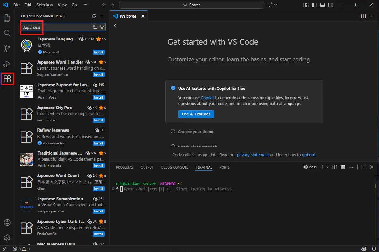Install the Japanese Word Handler extension
The height and width of the screenshot is (252, 379).
(98, 75)
